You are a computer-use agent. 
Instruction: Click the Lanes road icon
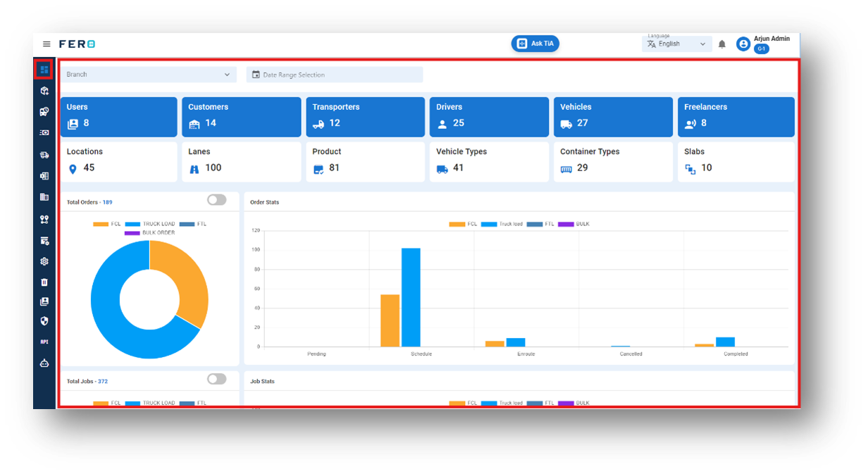(x=194, y=169)
